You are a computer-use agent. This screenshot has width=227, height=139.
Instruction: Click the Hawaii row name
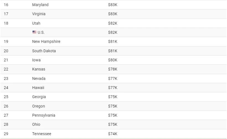click(x=38, y=88)
